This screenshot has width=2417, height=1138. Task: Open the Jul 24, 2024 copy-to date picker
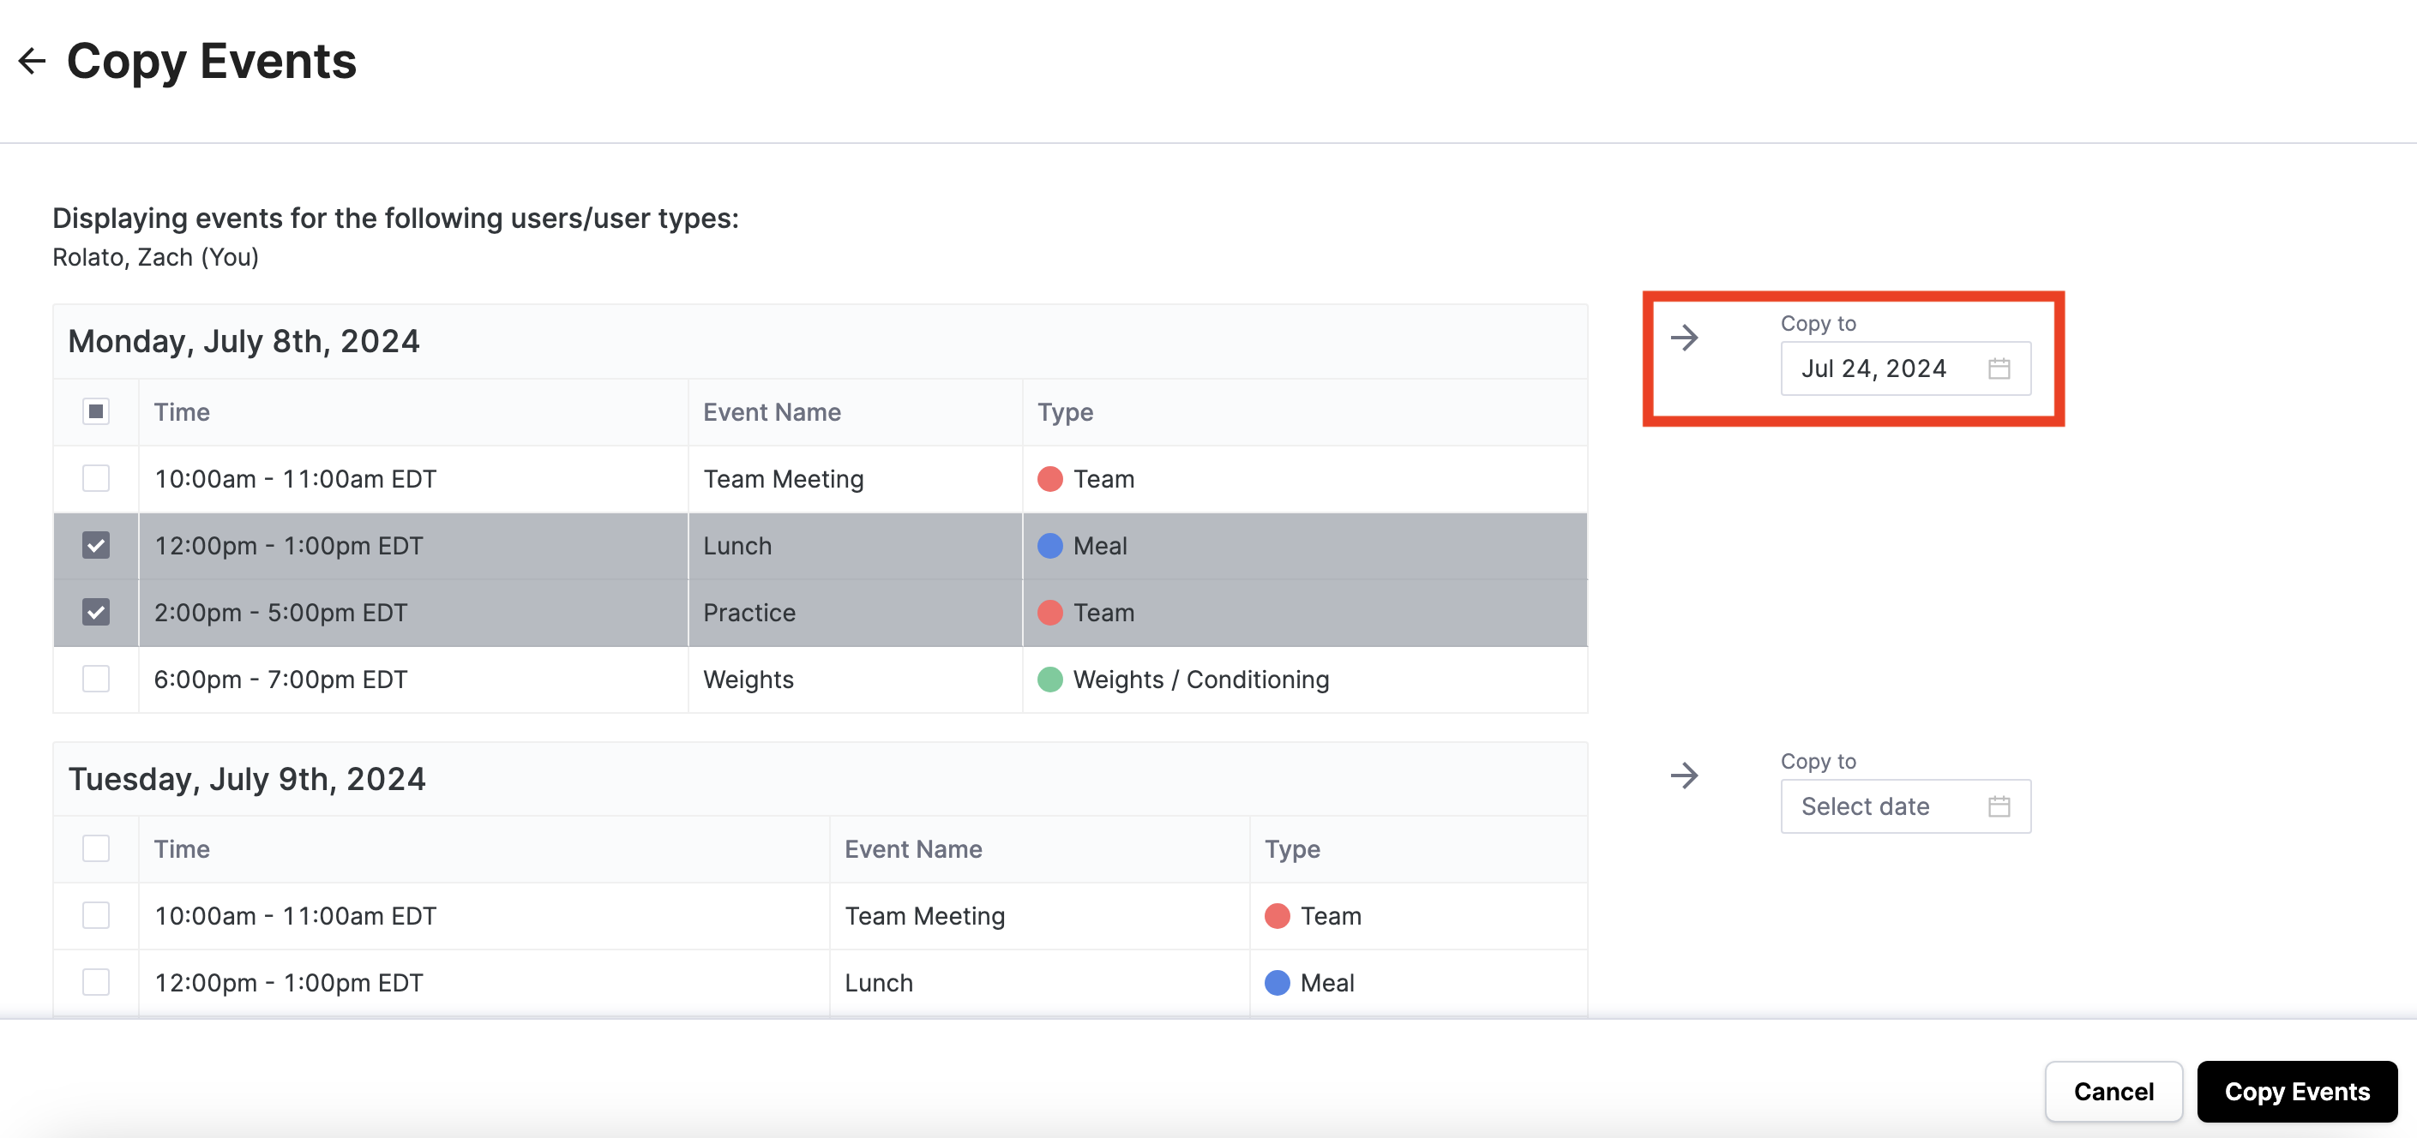tap(1906, 368)
